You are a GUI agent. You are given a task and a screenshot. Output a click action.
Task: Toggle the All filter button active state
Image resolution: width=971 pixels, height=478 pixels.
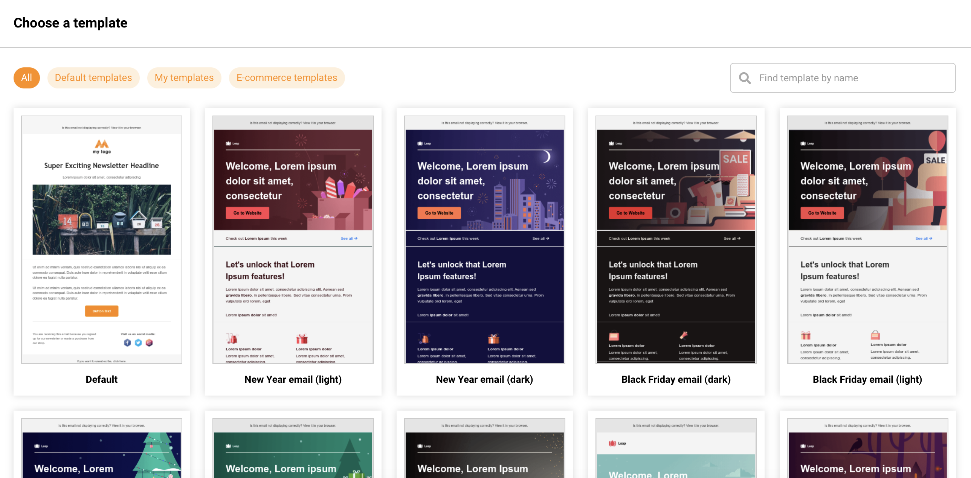click(26, 78)
